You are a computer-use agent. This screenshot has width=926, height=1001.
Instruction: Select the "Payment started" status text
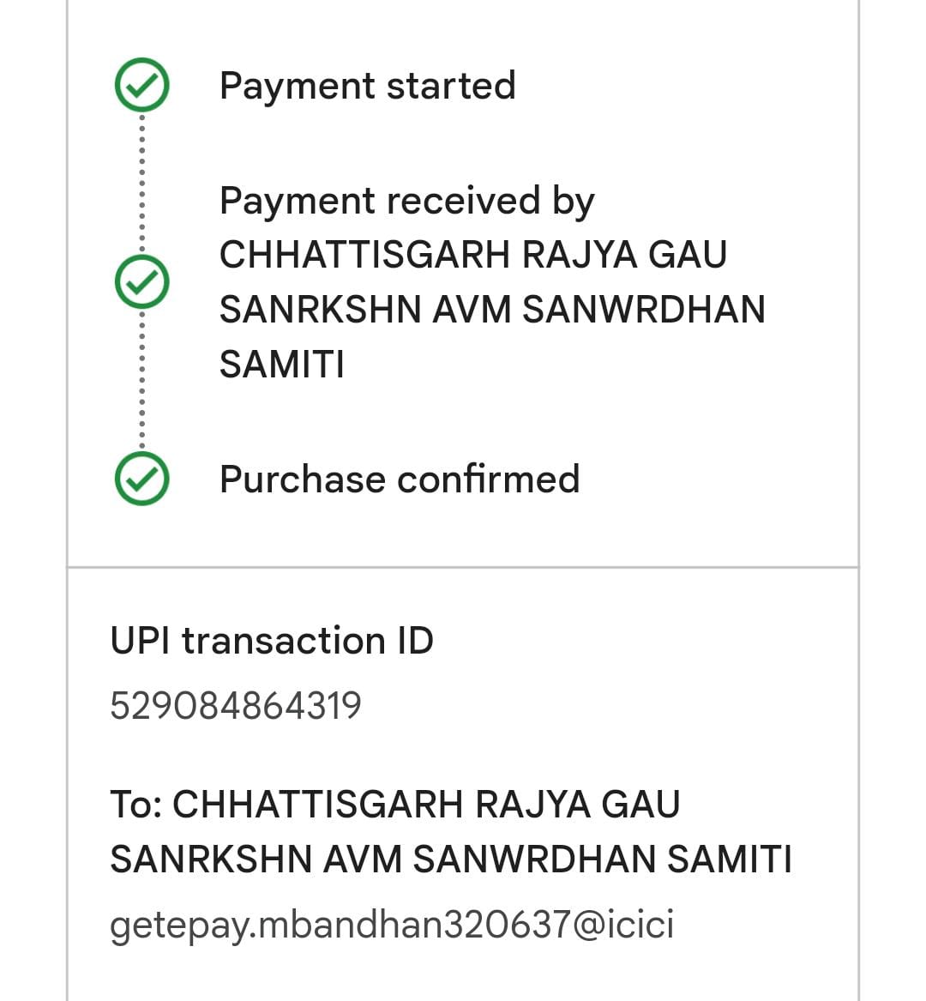tap(367, 86)
